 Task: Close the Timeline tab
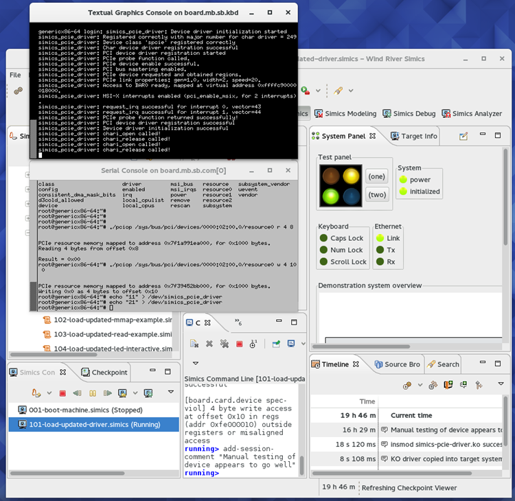(356, 364)
